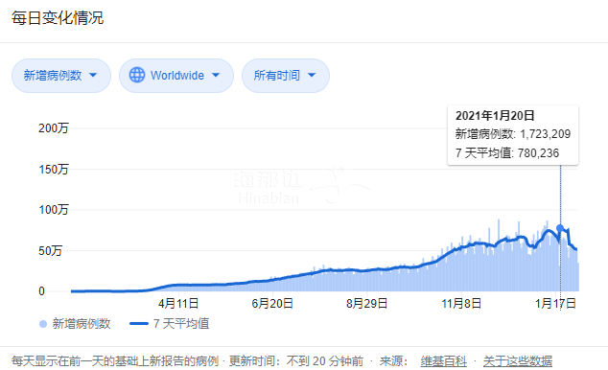Click the 1月17日 axis label

coord(555,303)
